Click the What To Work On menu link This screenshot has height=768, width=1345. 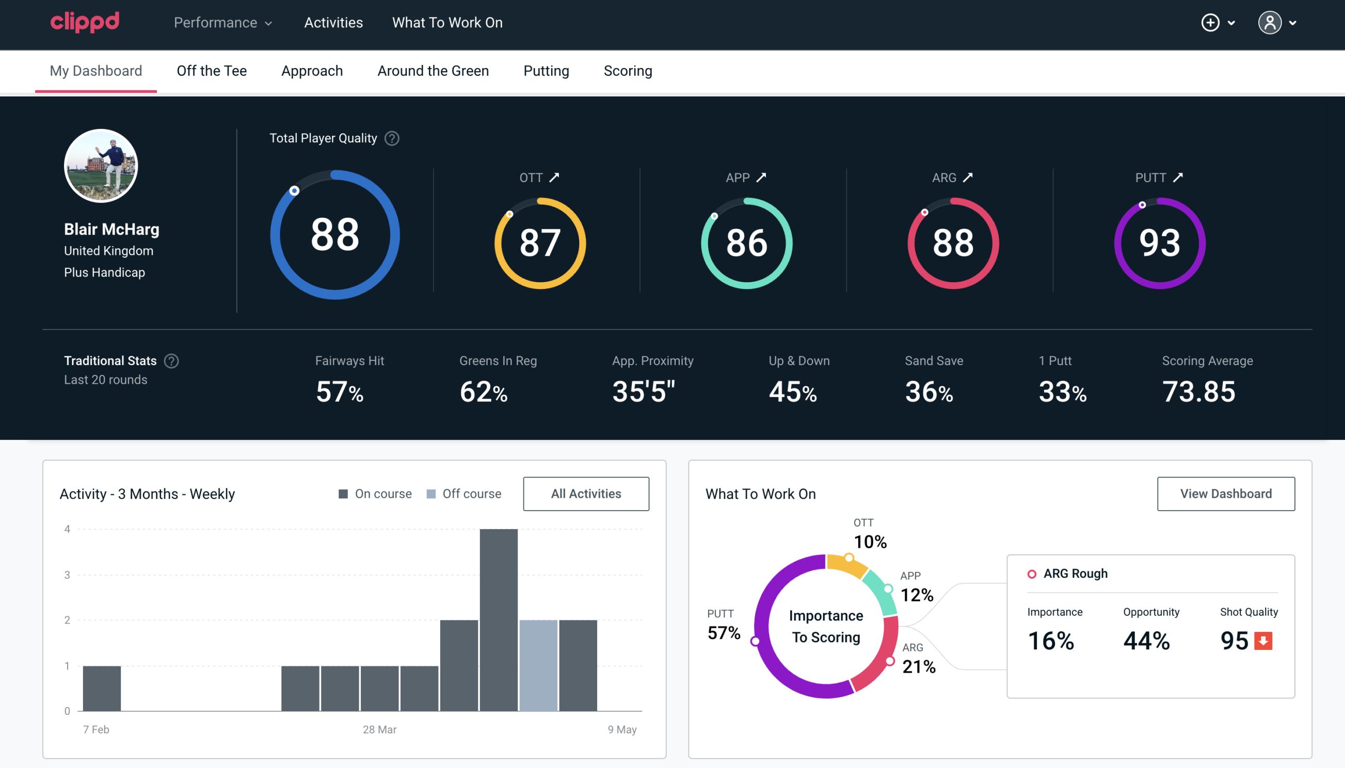point(447,22)
